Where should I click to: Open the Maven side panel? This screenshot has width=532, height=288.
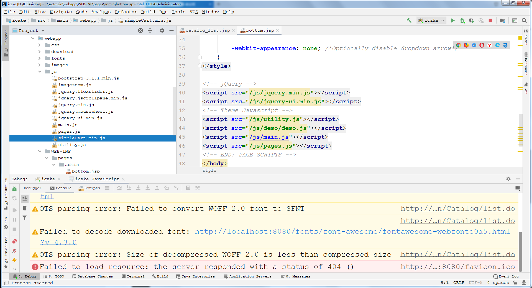[526, 37]
